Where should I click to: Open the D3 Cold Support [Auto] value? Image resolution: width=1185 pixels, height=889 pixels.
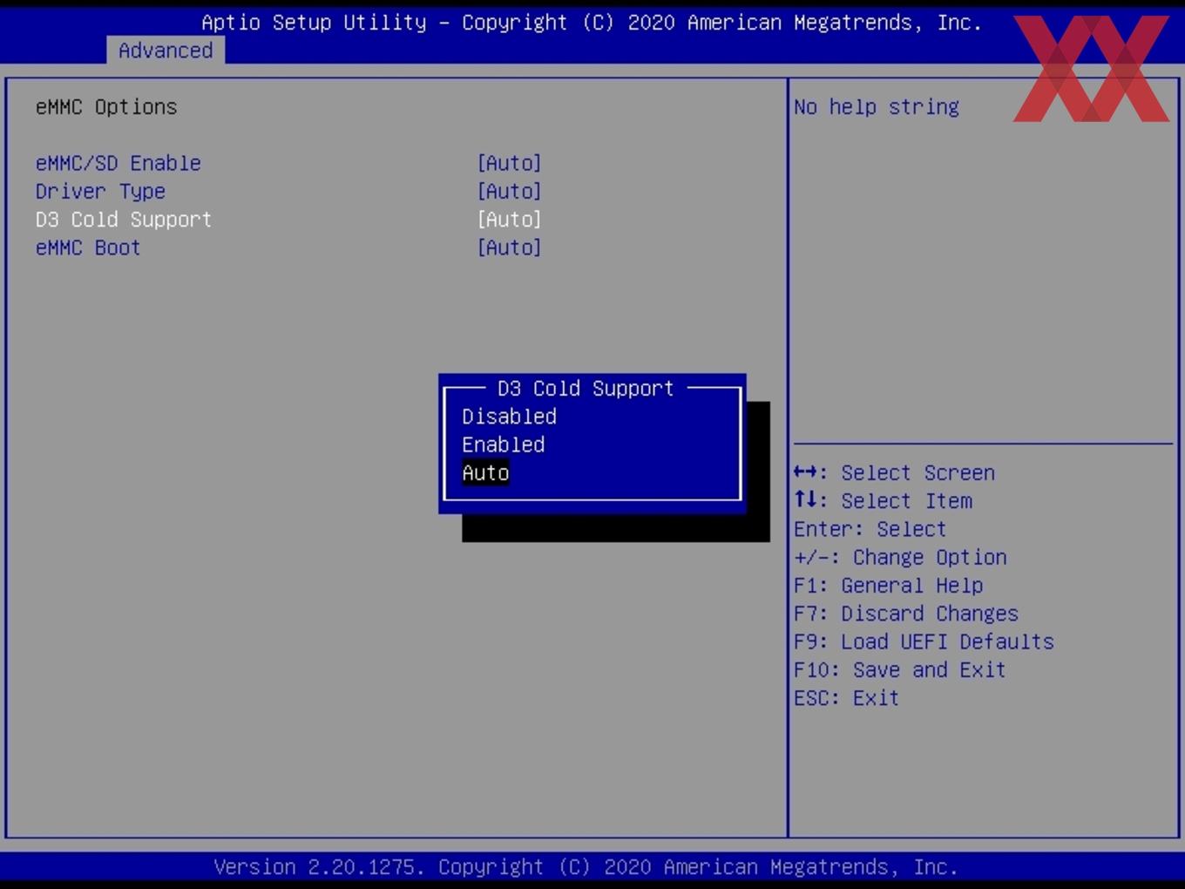[x=510, y=220]
